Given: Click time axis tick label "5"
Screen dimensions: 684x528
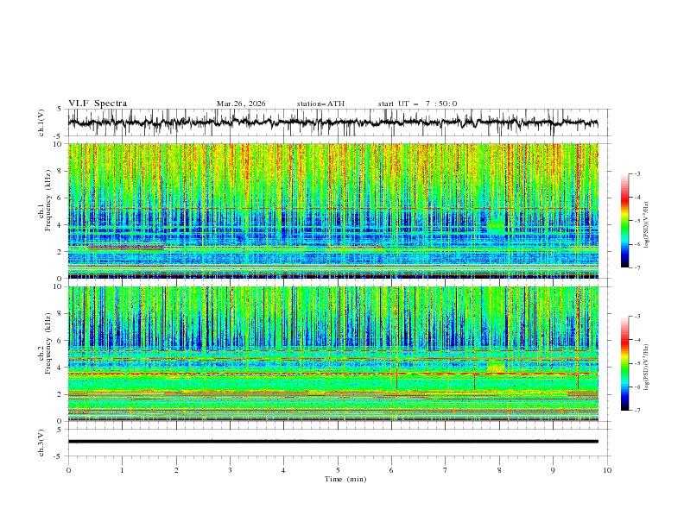Looking at the screenshot, I should pyautogui.click(x=338, y=470).
